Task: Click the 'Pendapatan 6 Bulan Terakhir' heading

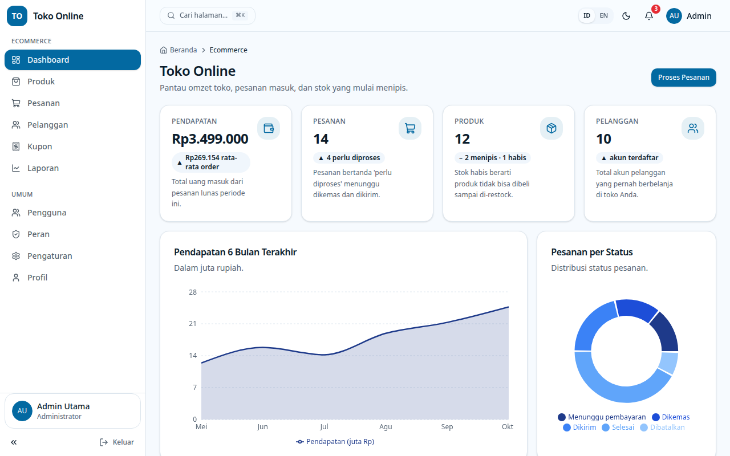Action: 236,252
